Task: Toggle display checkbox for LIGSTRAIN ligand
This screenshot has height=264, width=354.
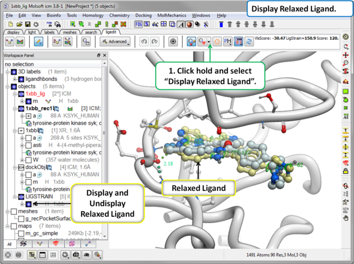Action: coord(29,204)
